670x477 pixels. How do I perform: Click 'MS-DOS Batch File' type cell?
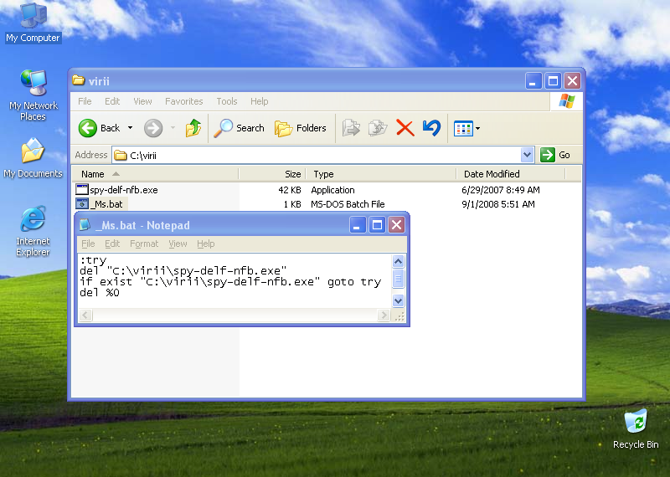tap(348, 204)
